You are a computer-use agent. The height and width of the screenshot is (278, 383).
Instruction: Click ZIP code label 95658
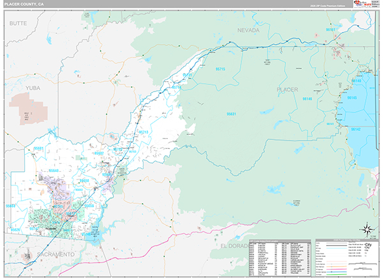click(84, 181)
